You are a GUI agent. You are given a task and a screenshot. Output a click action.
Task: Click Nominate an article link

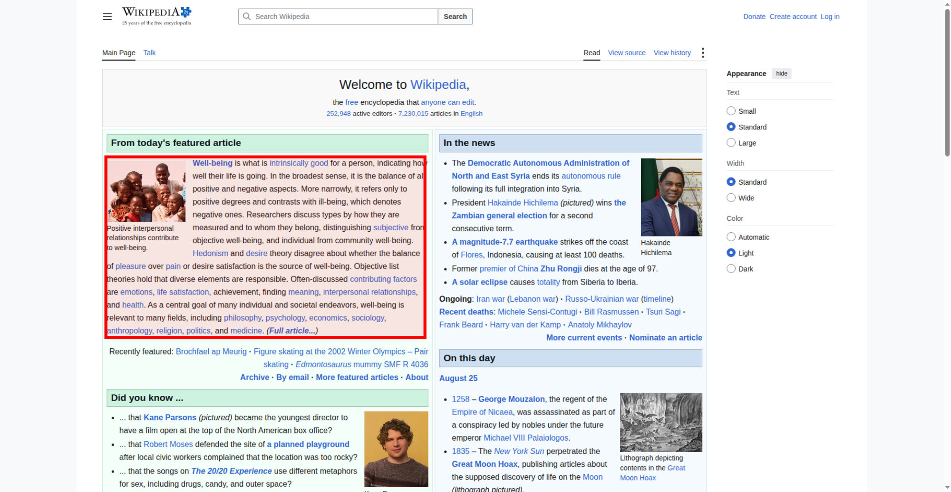pyautogui.click(x=666, y=338)
